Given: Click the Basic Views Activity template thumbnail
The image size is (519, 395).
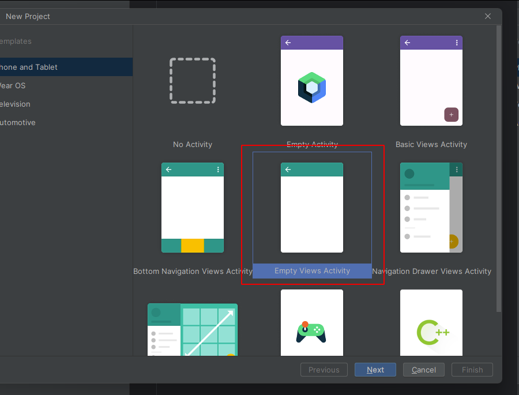Looking at the screenshot, I should tap(431, 81).
